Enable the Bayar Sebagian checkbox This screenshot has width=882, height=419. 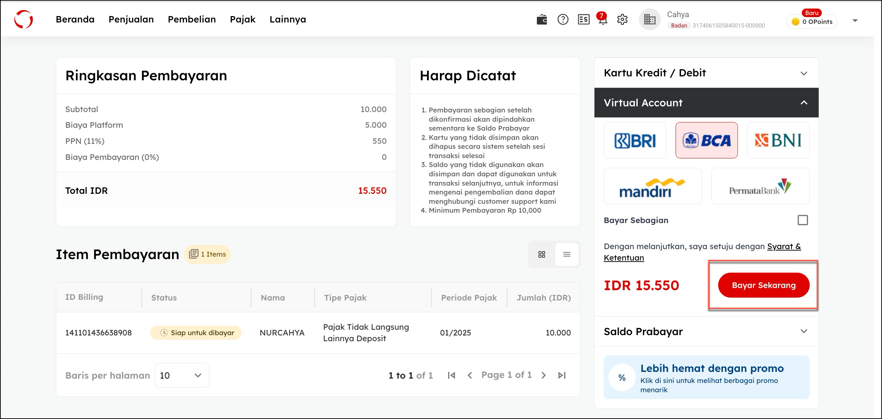(803, 220)
